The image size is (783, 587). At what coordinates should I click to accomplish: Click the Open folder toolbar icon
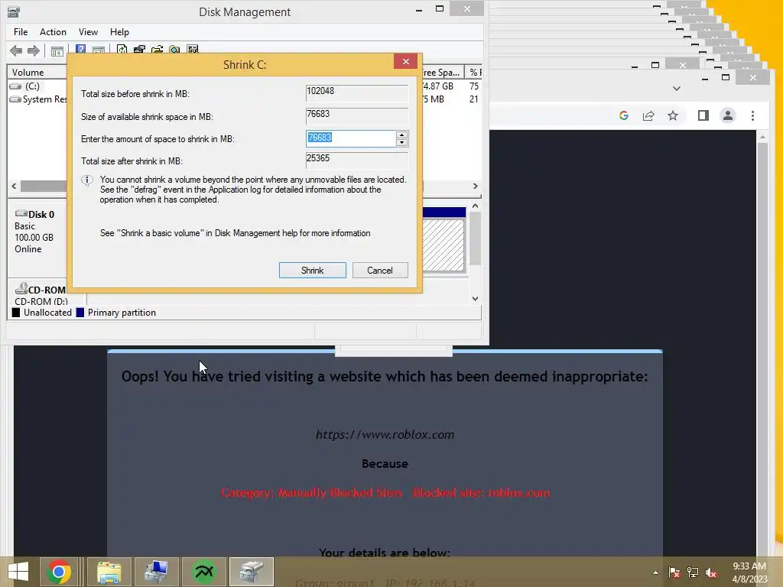157,50
